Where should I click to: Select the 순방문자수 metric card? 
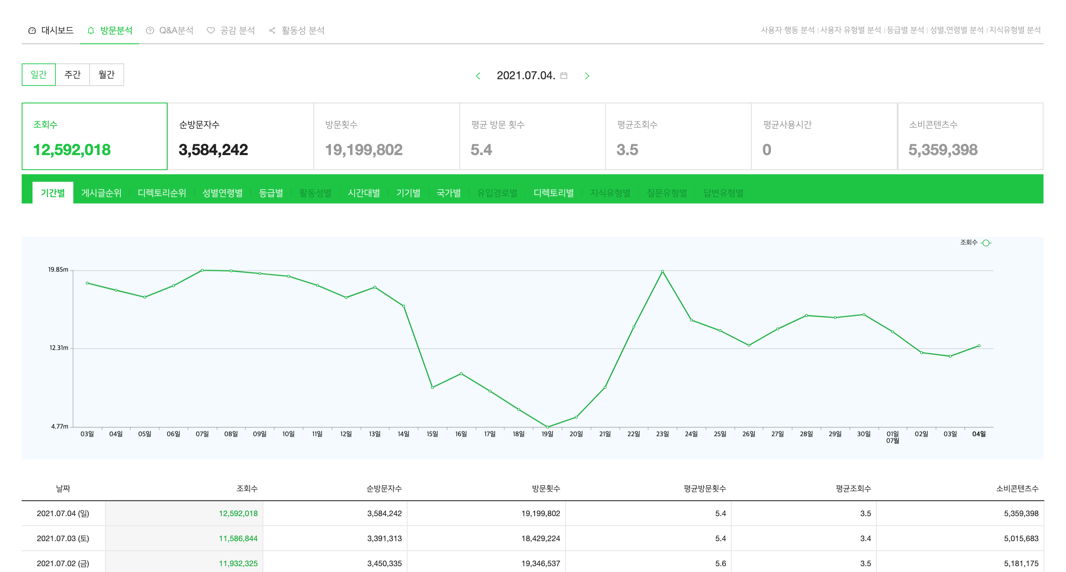[x=240, y=136]
